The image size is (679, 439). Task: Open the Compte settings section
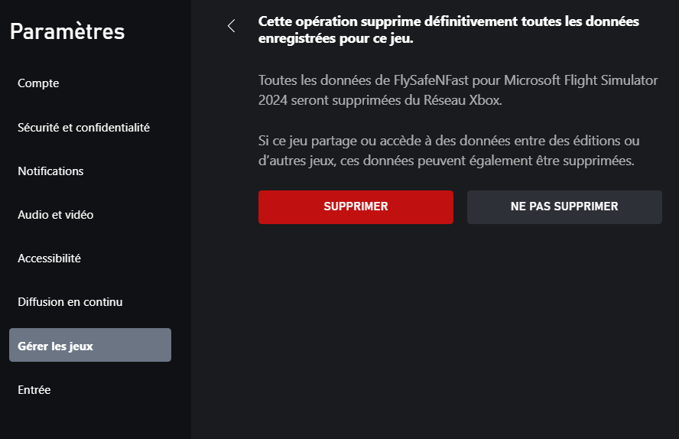38,83
